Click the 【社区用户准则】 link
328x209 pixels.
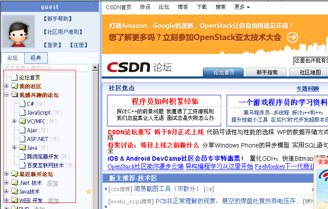click(x=63, y=32)
